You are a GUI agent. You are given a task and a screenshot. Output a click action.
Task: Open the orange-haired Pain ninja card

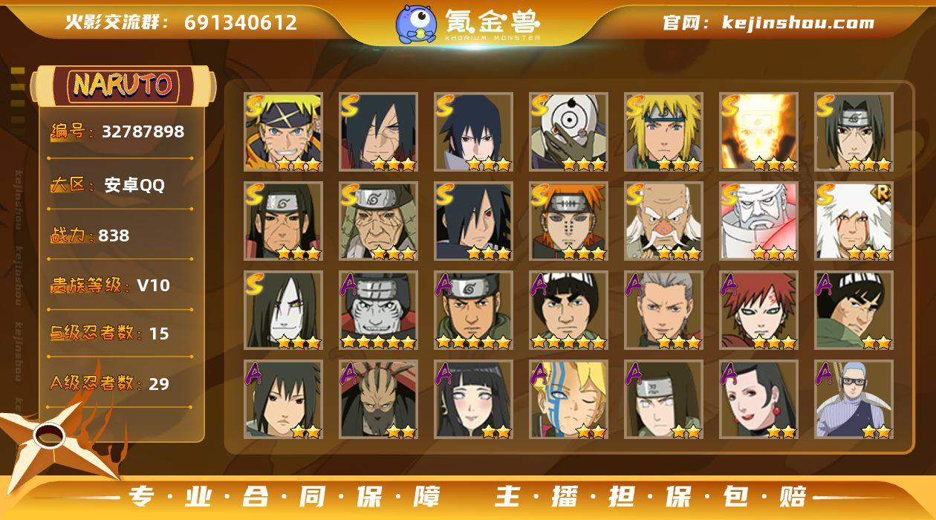tap(568, 221)
